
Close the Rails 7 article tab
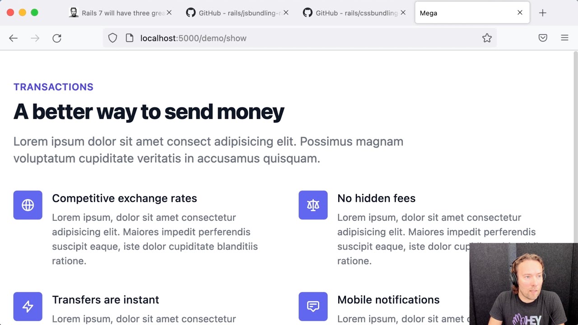tap(169, 13)
